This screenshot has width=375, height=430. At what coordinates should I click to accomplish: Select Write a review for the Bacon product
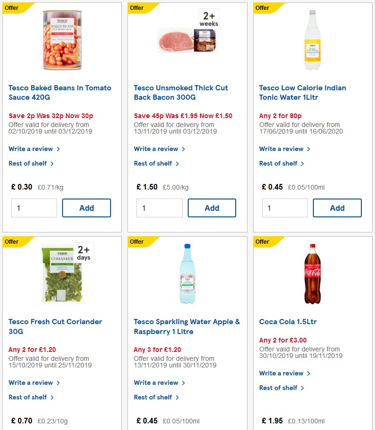click(156, 149)
